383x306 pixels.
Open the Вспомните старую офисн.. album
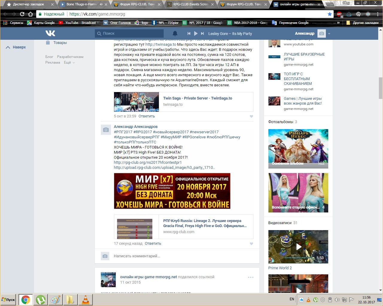pyautogui.click(x=298, y=193)
